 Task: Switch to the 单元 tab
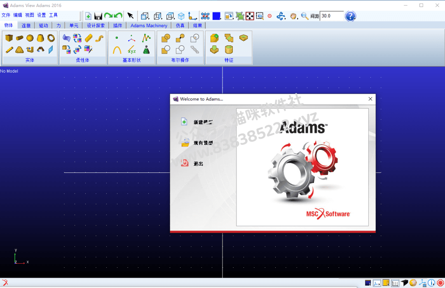click(x=74, y=26)
